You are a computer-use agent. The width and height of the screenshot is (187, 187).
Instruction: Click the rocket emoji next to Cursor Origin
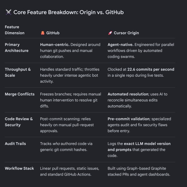110,33
